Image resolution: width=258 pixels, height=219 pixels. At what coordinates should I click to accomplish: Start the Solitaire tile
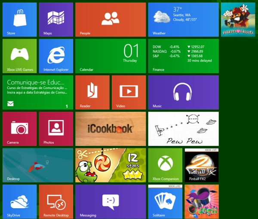pyautogui.click(x=165, y=202)
